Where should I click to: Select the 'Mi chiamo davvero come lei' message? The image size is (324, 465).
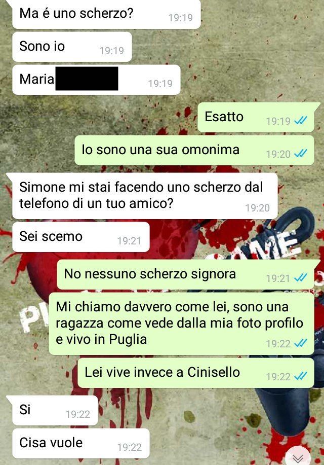(181, 324)
